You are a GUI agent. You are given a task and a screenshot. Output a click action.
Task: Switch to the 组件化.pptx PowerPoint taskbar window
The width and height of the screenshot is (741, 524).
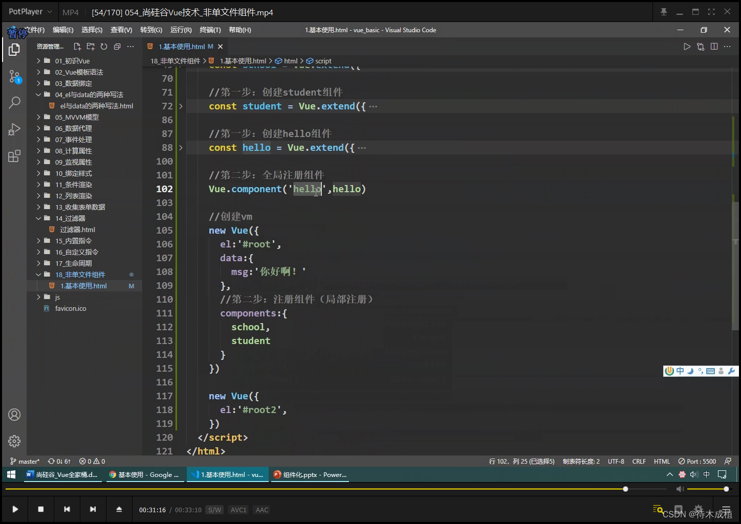pos(310,474)
